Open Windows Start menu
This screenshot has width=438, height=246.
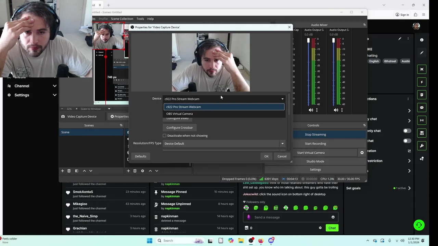click(150, 241)
